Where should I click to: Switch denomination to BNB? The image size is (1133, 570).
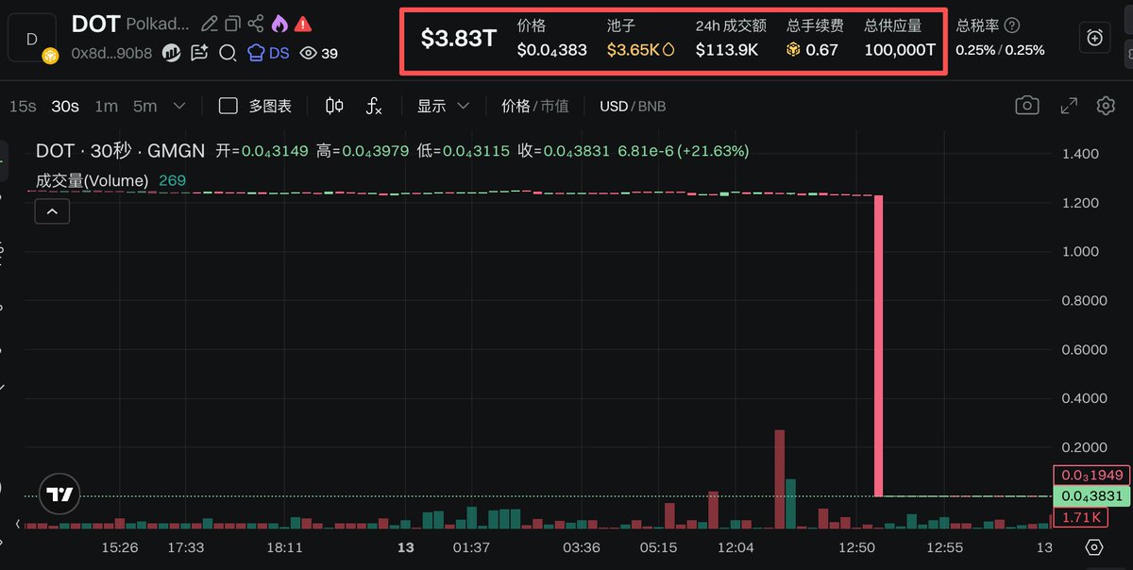point(651,106)
